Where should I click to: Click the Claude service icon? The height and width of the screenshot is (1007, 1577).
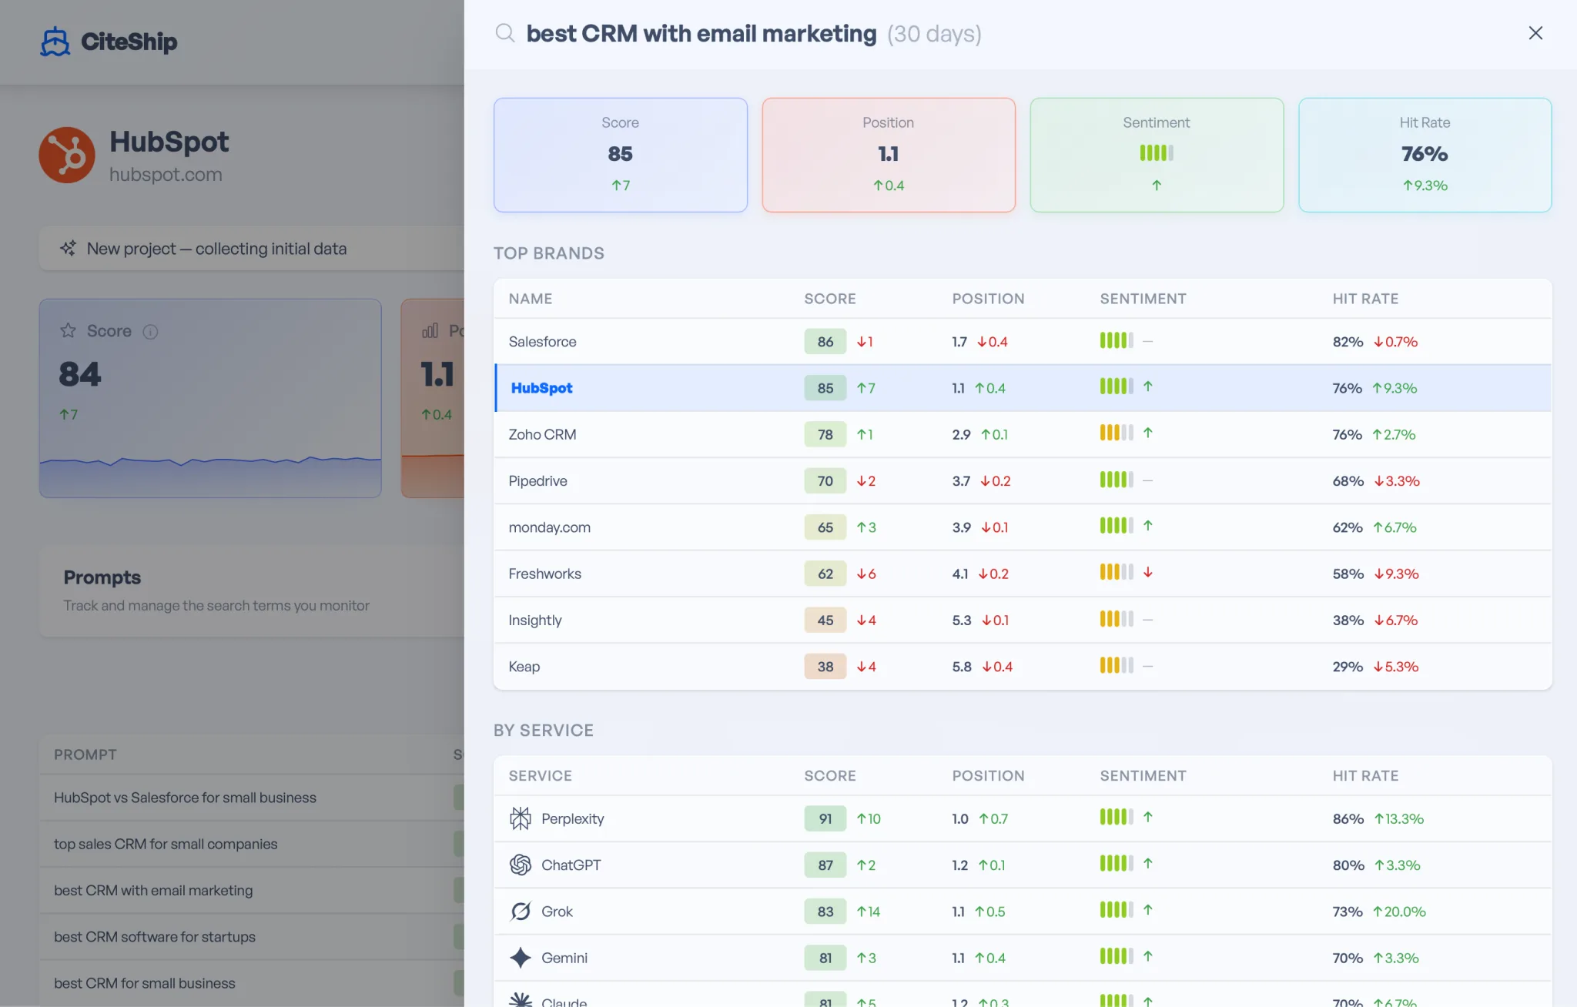[521, 999]
